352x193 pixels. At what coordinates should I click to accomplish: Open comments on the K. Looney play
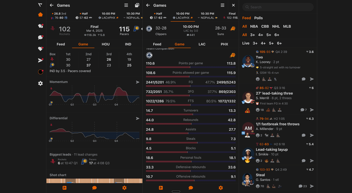click(x=303, y=79)
